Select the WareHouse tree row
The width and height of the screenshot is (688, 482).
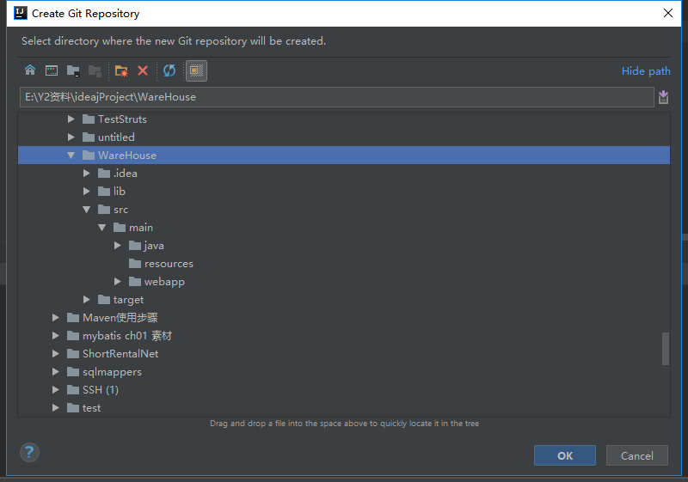(x=343, y=156)
